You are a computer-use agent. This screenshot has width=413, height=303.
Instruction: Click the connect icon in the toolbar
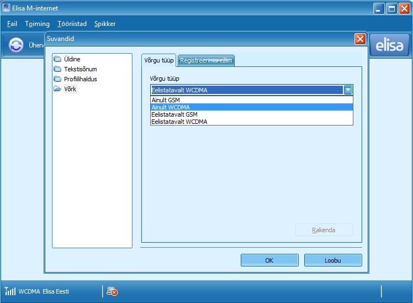click(x=17, y=45)
